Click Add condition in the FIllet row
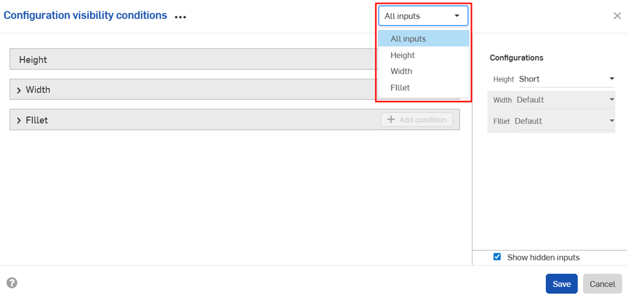This screenshot has width=627, height=297. pos(417,120)
